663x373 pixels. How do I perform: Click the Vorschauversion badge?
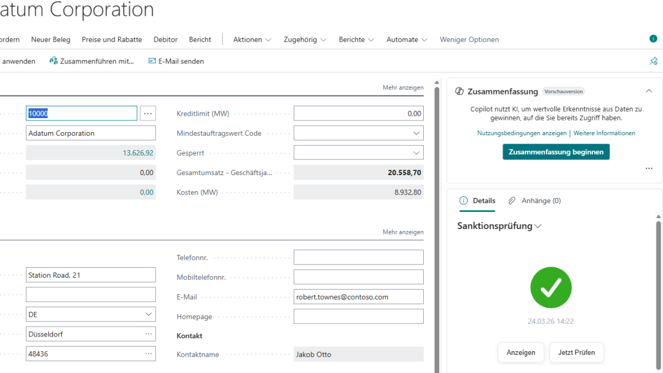click(564, 91)
